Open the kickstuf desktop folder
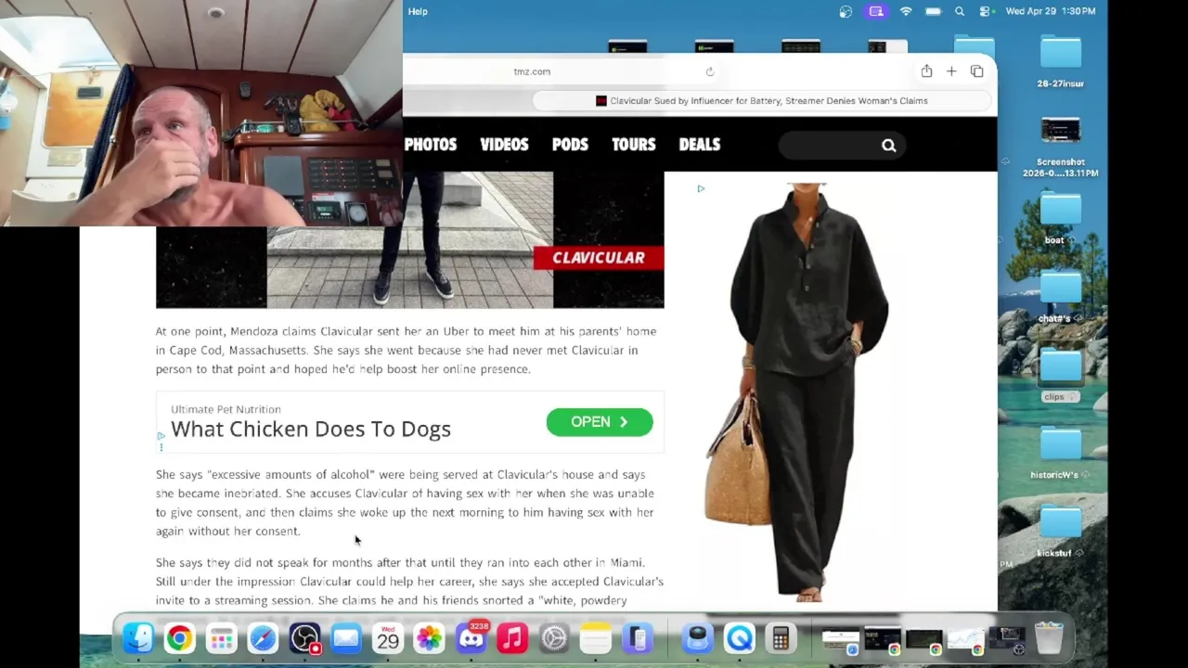This screenshot has height=668, width=1188. coord(1060,532)
